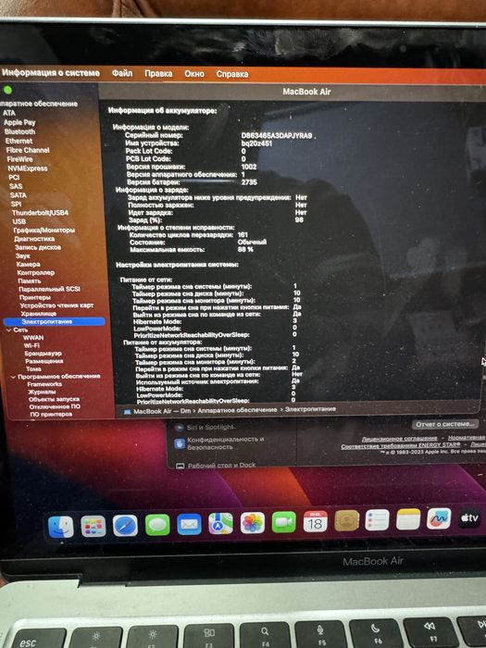
Task: Open the Справка menu
Action: (231, 74)
